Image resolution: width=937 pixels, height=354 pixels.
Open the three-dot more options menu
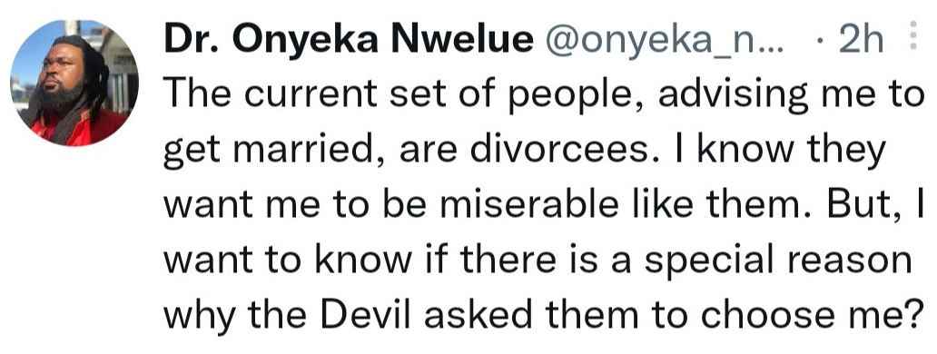pos(912,36)
